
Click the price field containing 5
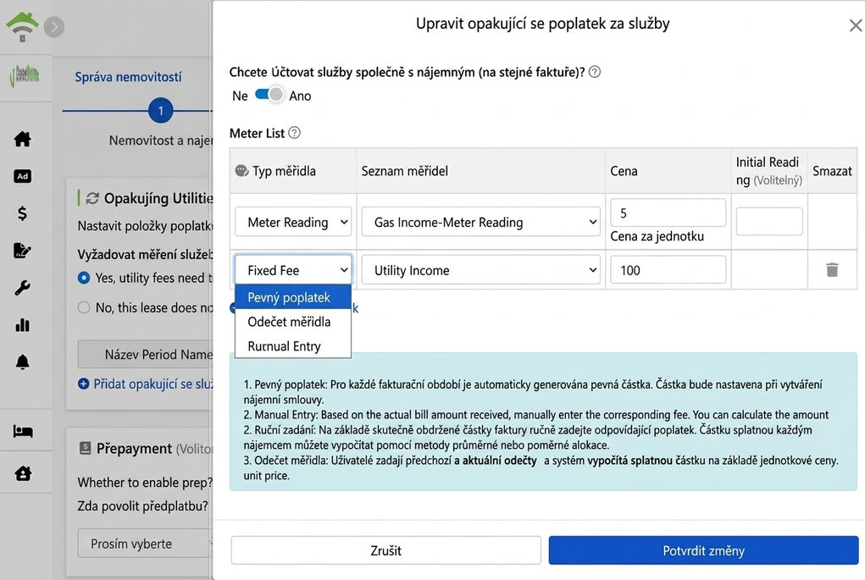tap(668, 213)
